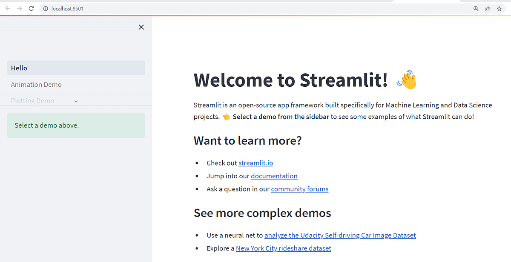This screenshot has height=262, width=511.
Task: Visit the community forums link
Action: pyautogui.click(x=299, y=189)
